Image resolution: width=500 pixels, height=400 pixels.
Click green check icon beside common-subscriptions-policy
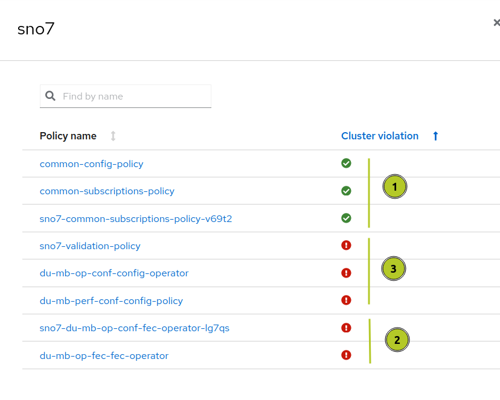coord(346,191)
